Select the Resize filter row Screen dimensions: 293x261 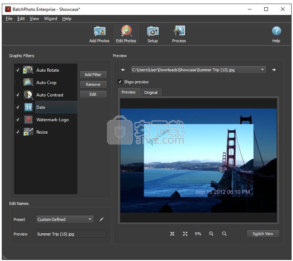coord(45,132)
